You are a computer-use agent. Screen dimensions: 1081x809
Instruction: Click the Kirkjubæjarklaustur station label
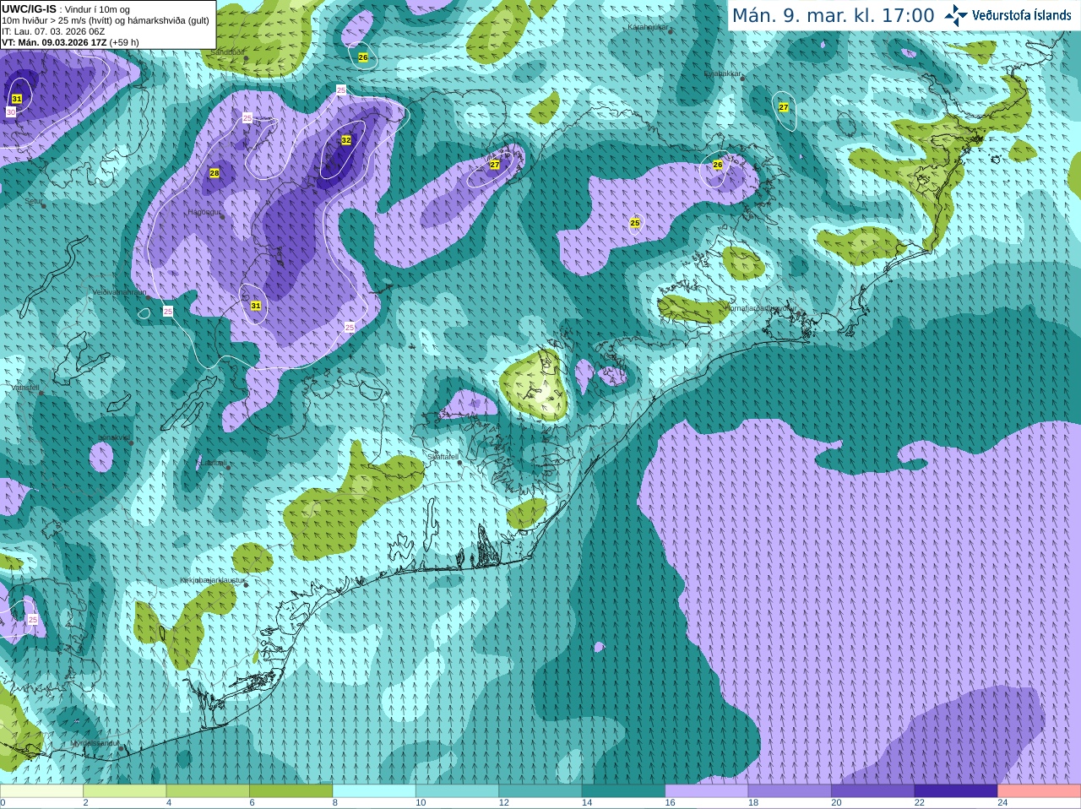point(212,581)
